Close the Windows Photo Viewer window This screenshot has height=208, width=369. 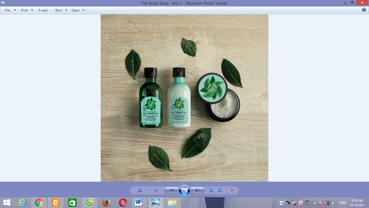362,3
